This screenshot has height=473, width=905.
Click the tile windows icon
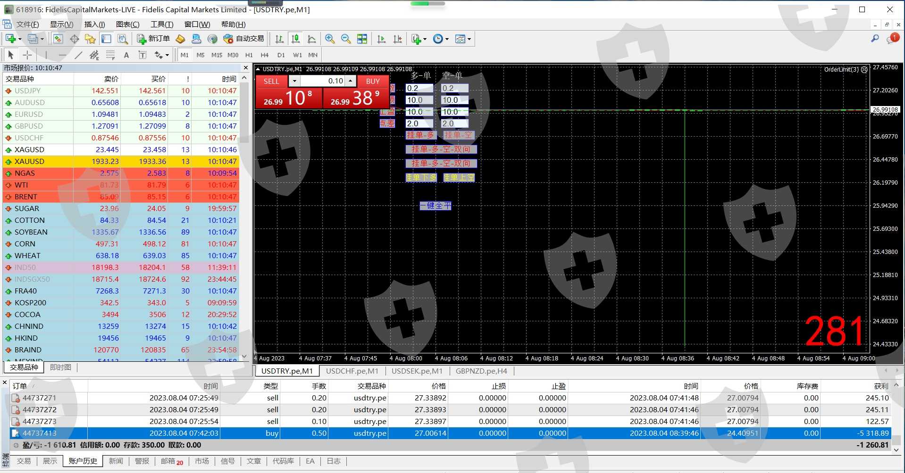(x=362, y=39)
